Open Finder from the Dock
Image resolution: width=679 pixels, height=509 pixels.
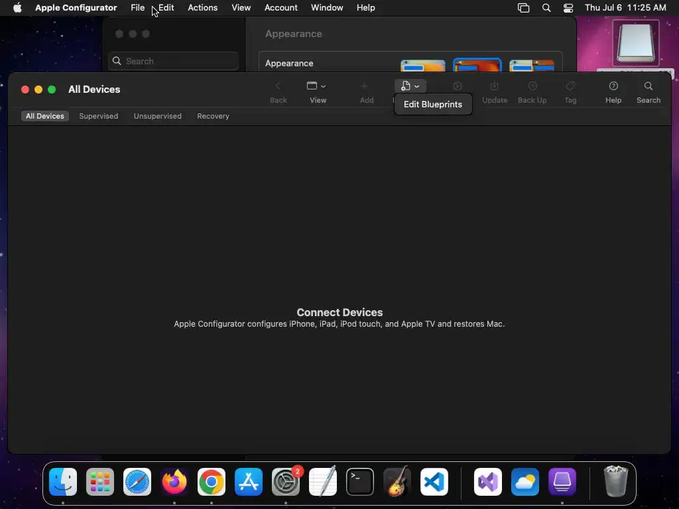click(x=63, y=482)
